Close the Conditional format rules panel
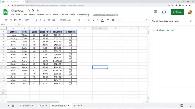Image resolution: width=195 pixels, height=109 pixels. (x=191, y=21)
